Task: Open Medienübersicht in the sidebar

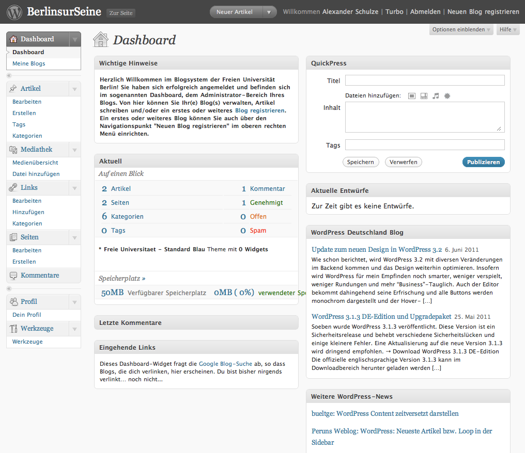Action: tap(35, 163)
